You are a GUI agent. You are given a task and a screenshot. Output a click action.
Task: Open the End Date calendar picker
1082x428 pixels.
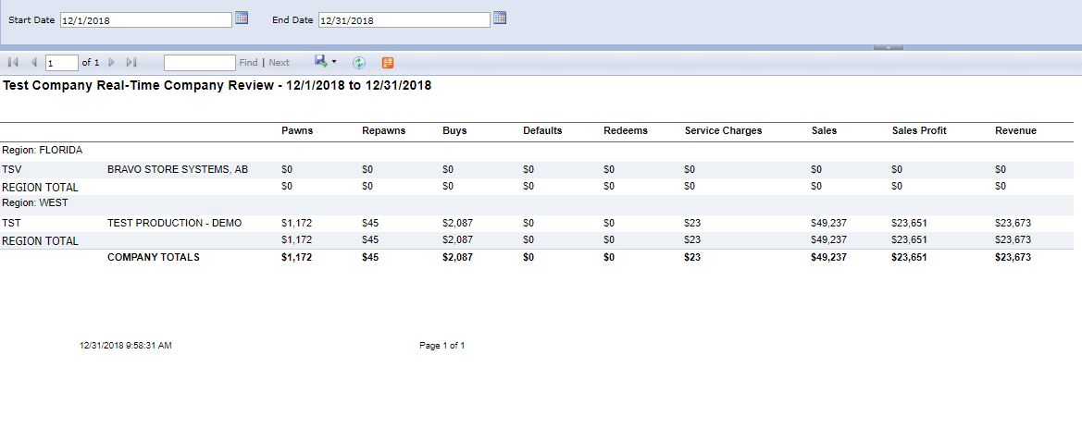point(500,18)
